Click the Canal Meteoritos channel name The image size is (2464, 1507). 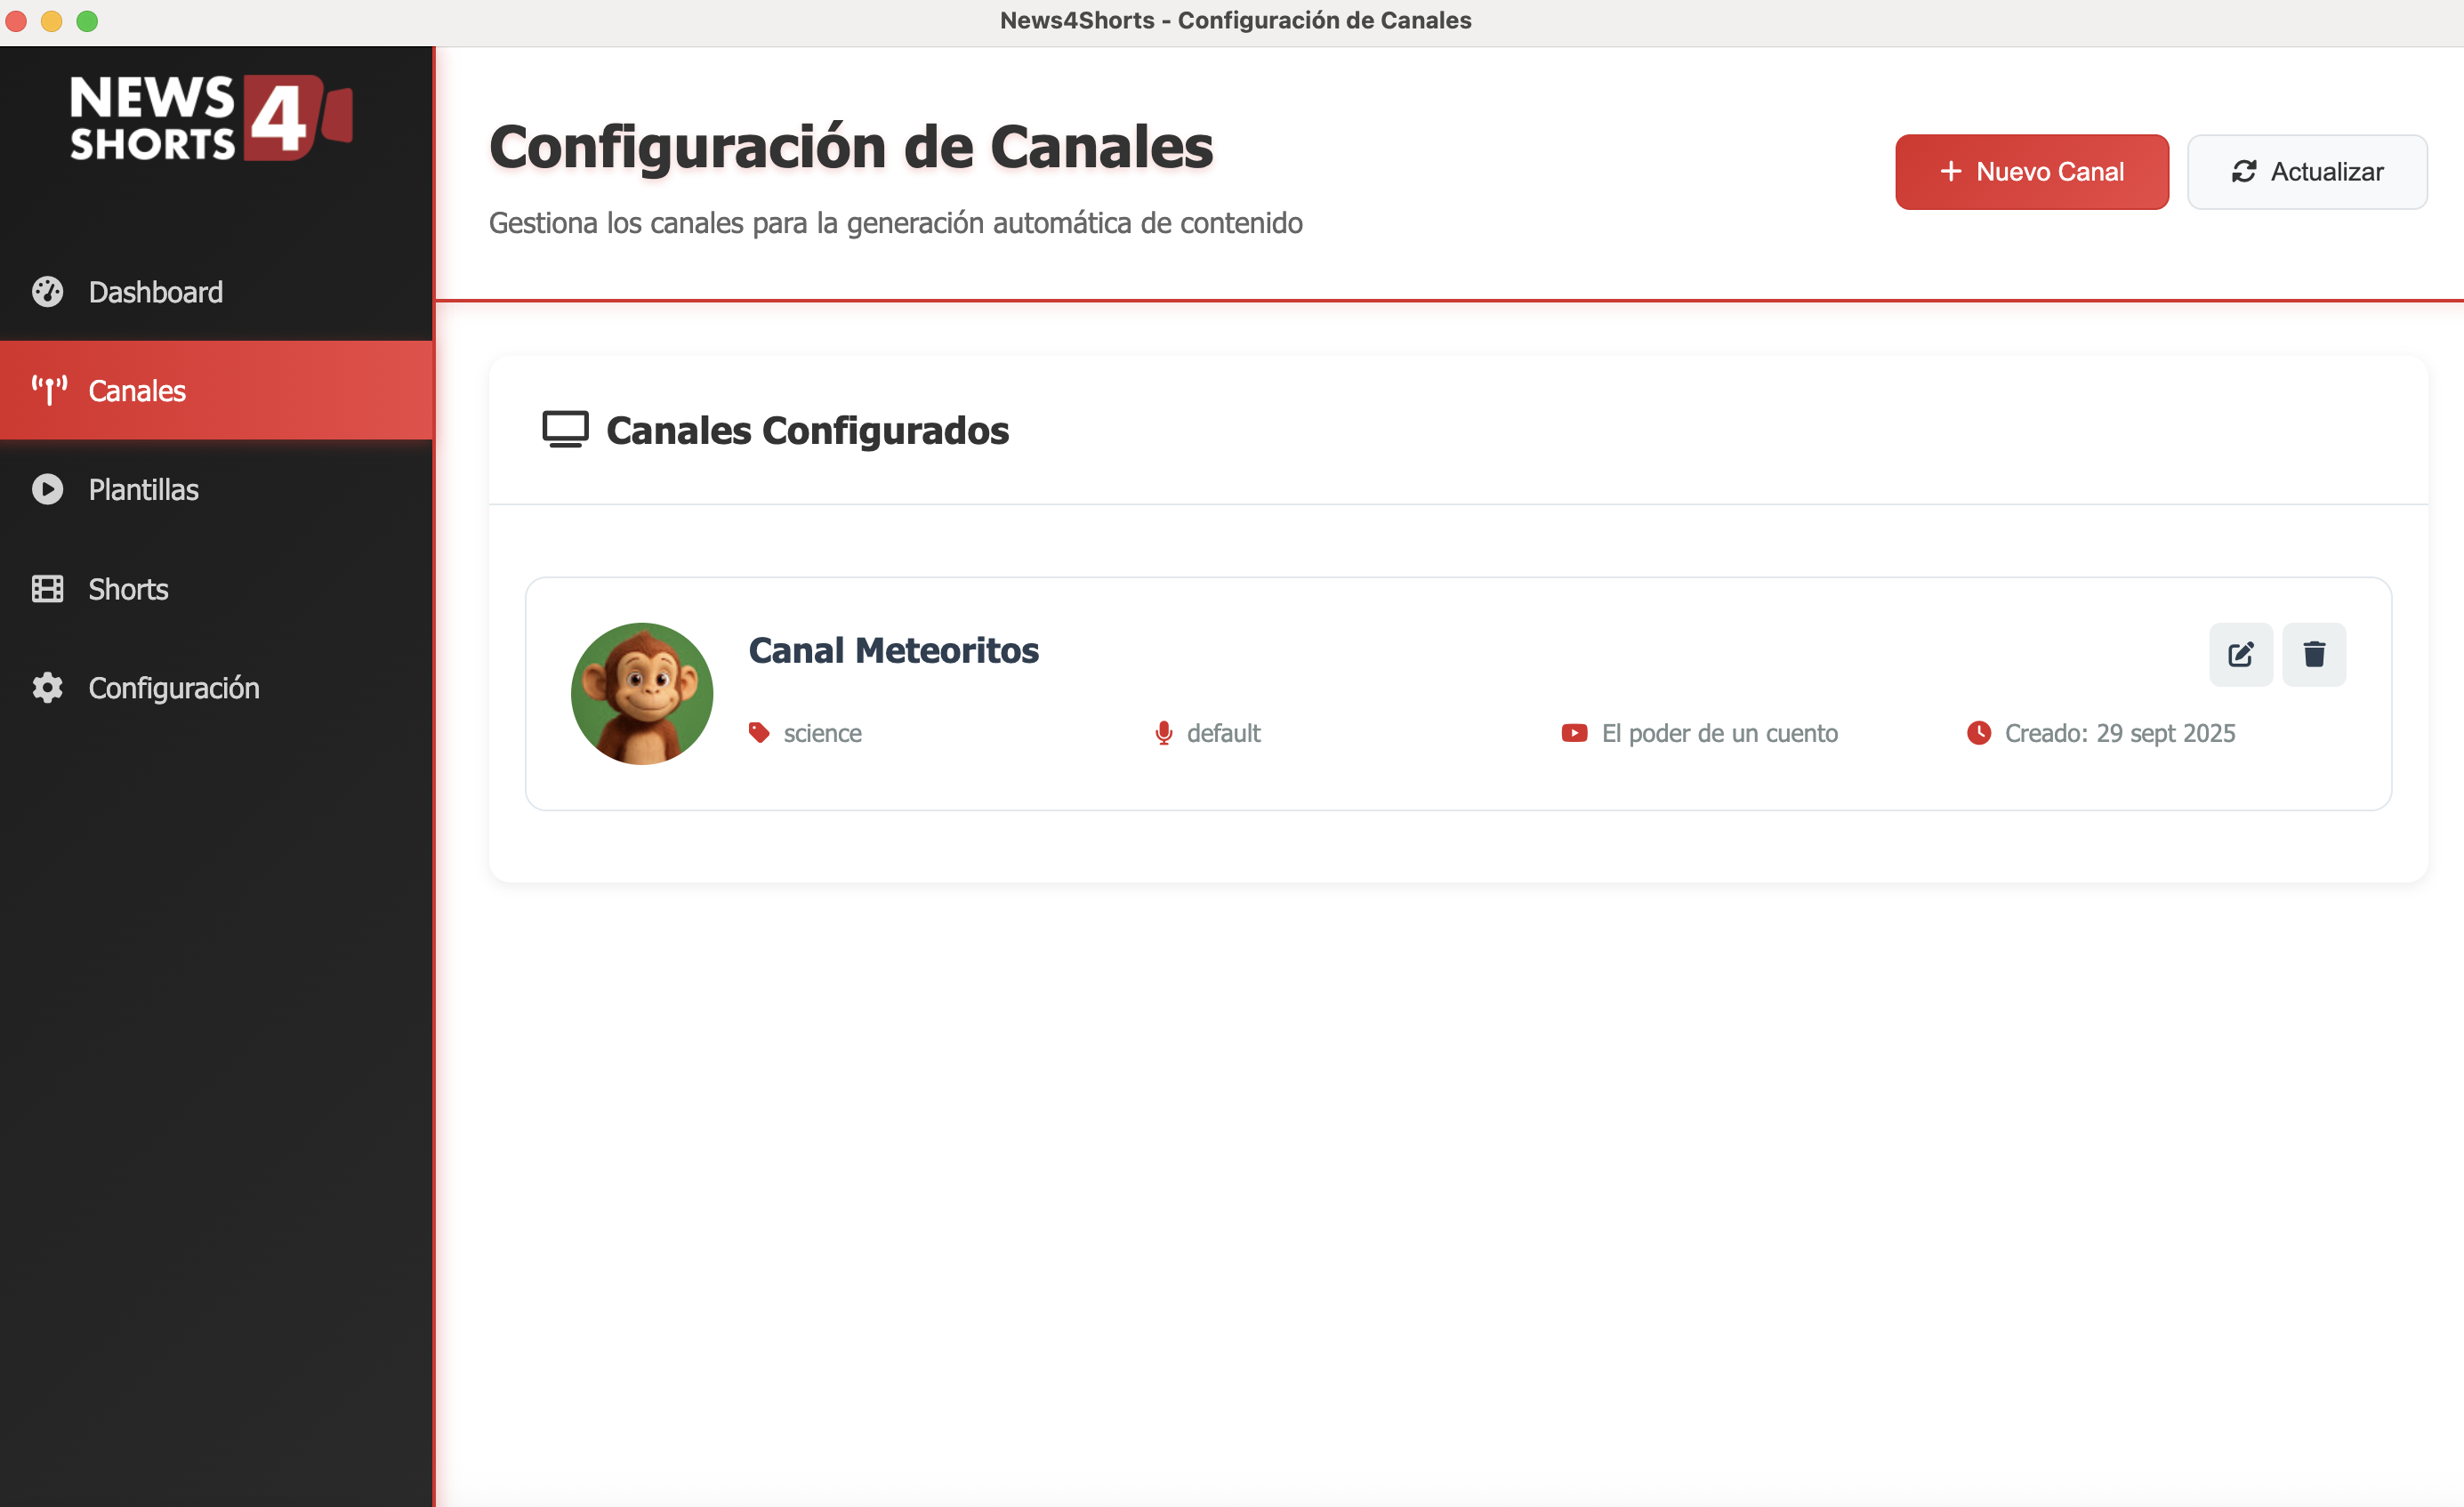(x=893, y=650)
